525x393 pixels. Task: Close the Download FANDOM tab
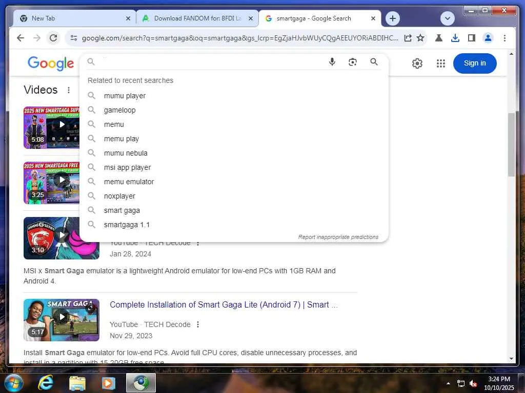tap(250, 18)
